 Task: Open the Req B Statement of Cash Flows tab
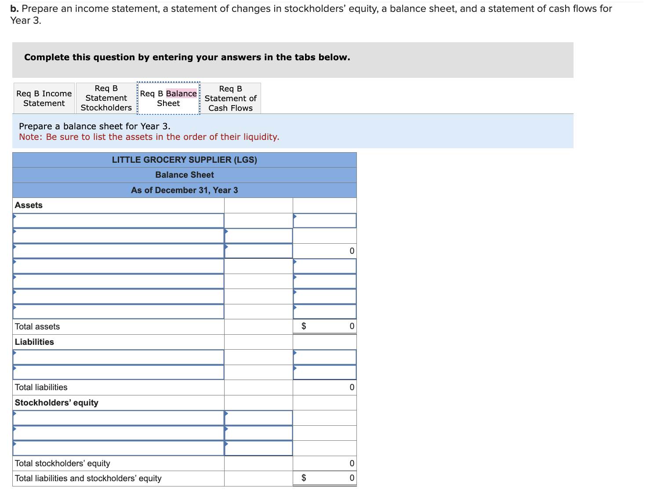coord(230,98)
